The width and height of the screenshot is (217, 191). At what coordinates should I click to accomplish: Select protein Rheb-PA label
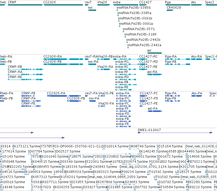[7, 93]
